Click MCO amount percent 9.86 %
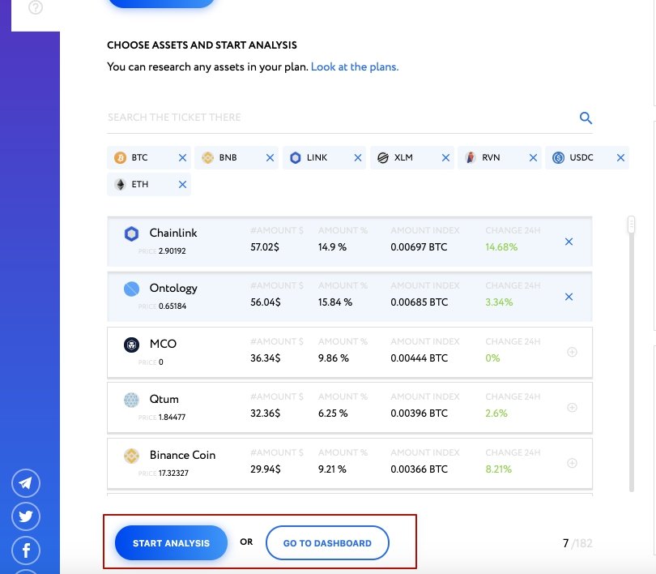The image size is (656, 574). pos(334,358)
